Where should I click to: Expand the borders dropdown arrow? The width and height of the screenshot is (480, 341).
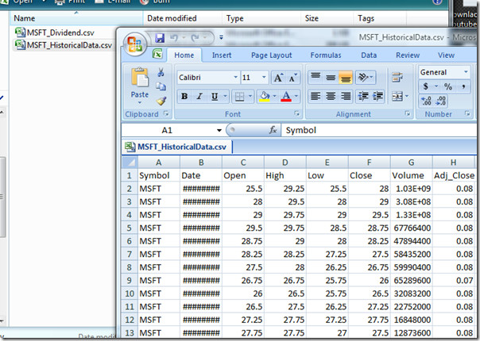(x=250, y=96)
